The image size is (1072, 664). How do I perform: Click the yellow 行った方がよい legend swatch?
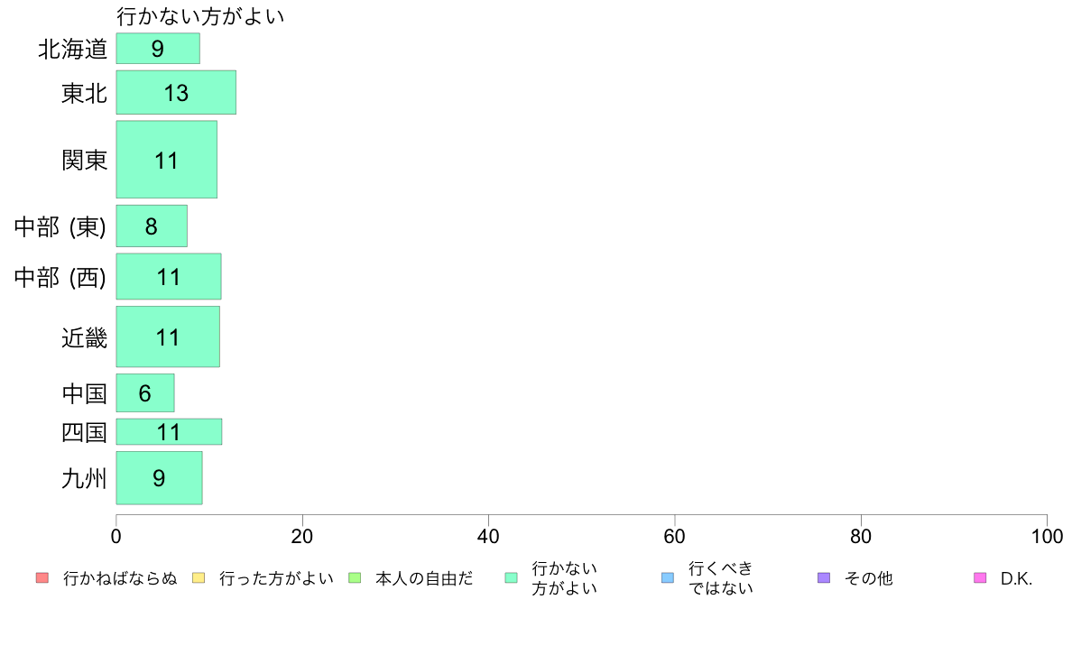tap(199, 577)
